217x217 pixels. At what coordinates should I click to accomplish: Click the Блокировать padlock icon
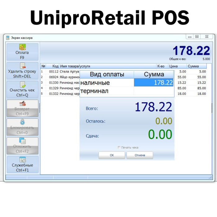(x=22, y=122)
